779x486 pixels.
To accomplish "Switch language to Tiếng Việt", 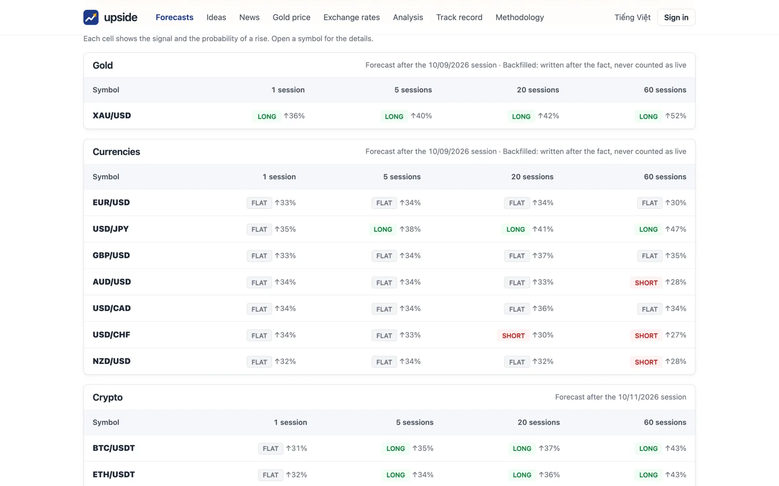I will (632, 17).
